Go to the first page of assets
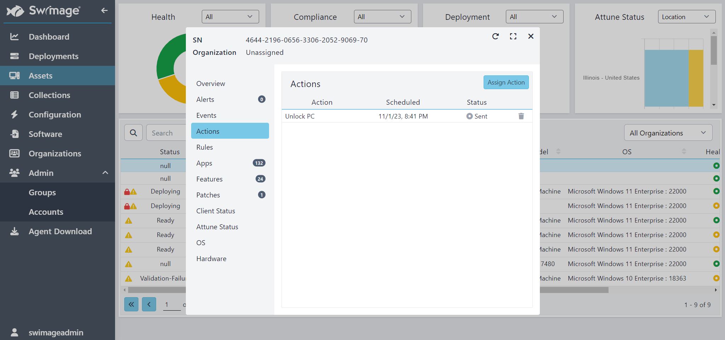 point(131,304)
